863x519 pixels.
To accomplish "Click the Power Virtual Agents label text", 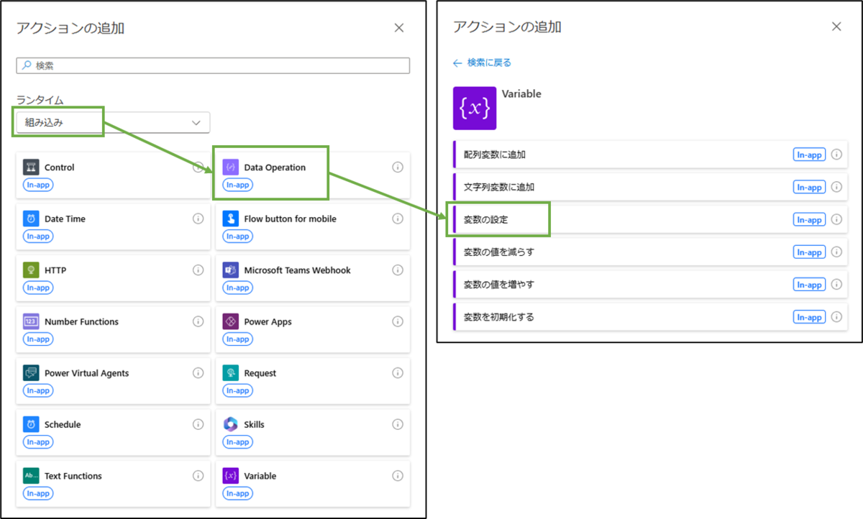I will (x=87, y=373).
